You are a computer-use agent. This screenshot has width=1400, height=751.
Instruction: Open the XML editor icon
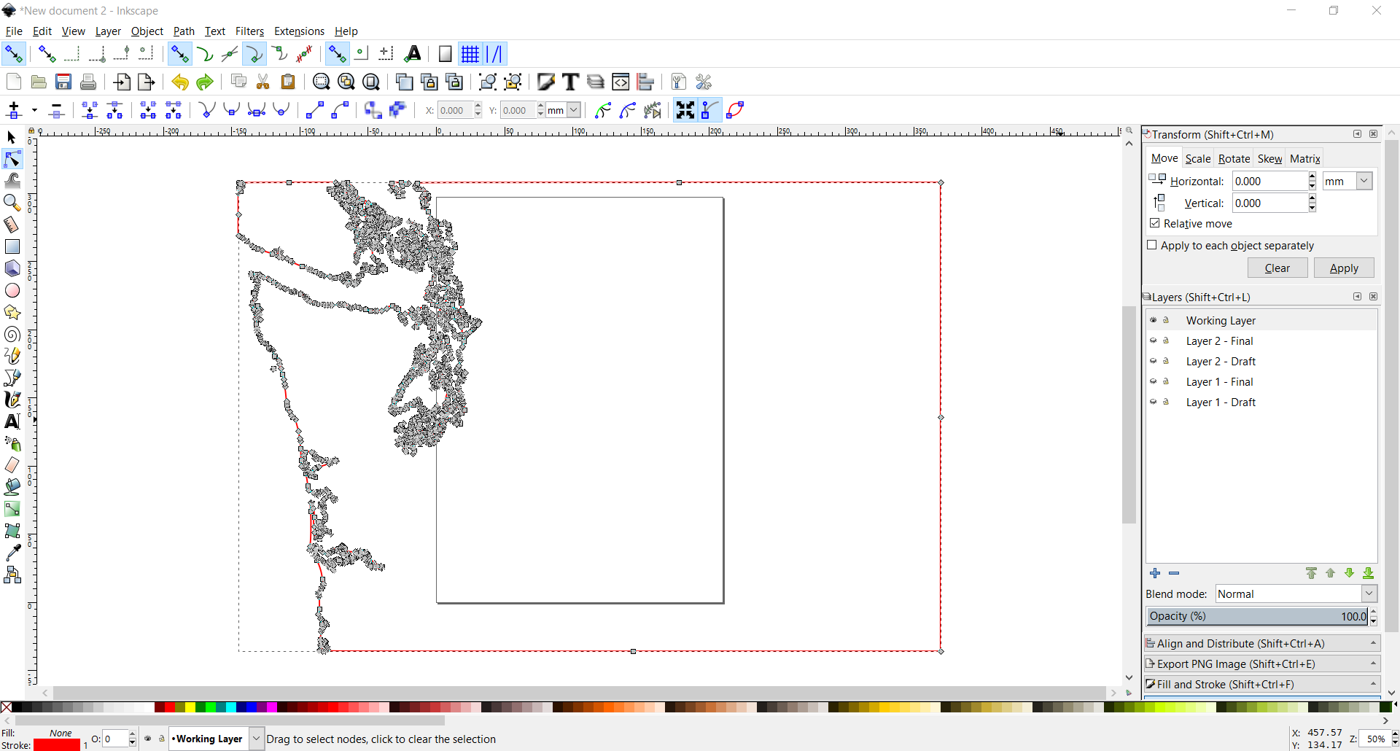tap(621, 82)
